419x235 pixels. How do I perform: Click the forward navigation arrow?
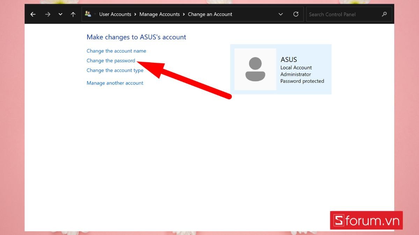(x=47, y=14)
